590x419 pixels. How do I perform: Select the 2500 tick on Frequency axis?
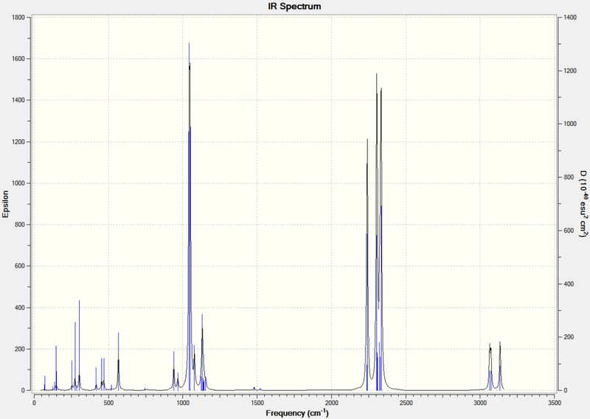click(406, 403)
